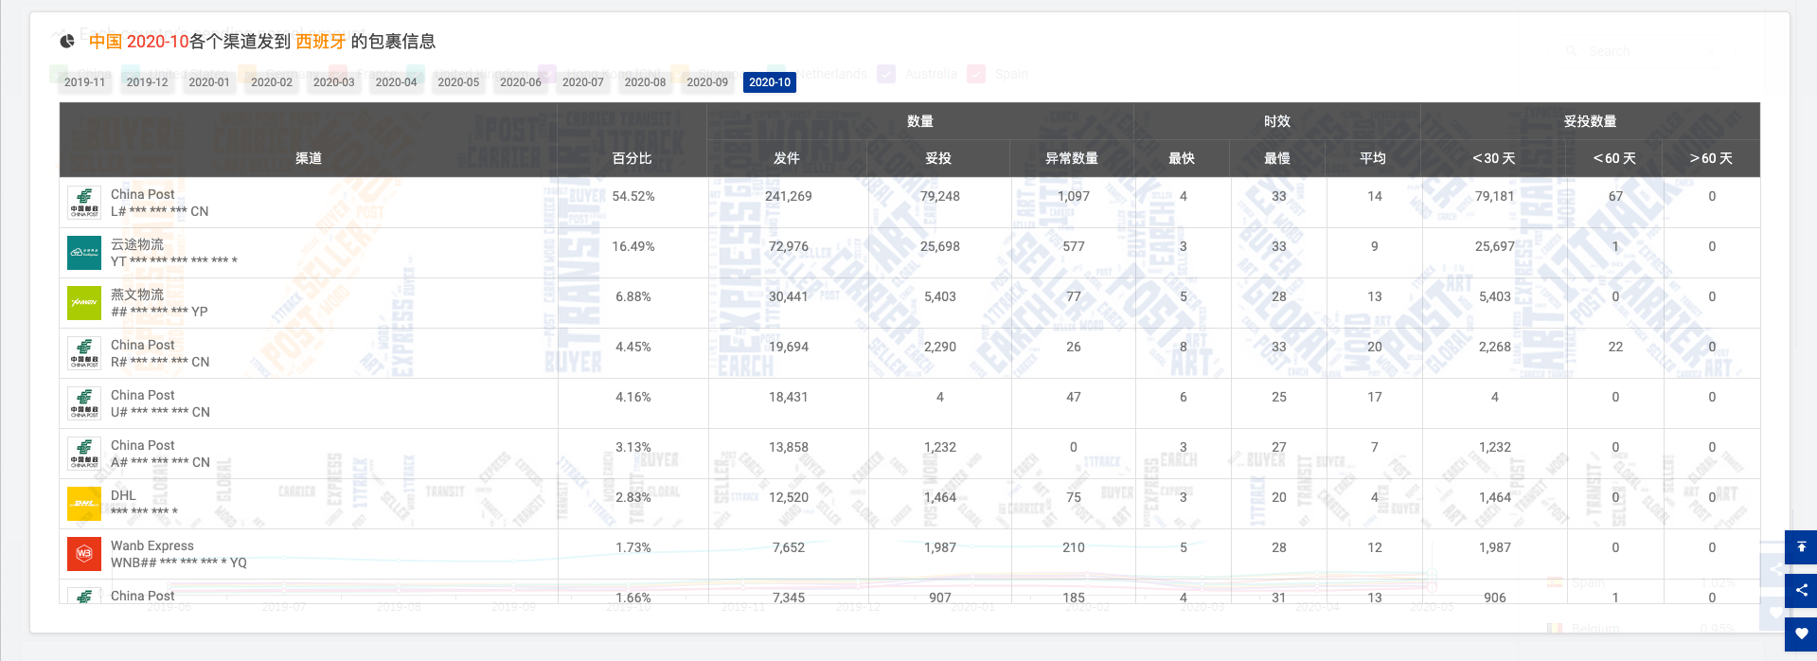The height and width of the screenshot is (661, 1817).
Task: Click the 平均 column header
Action: [x=1373, y=158]
